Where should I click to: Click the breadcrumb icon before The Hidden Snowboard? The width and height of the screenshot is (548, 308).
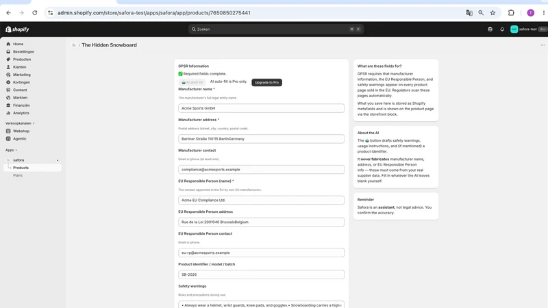coord(74,45)
